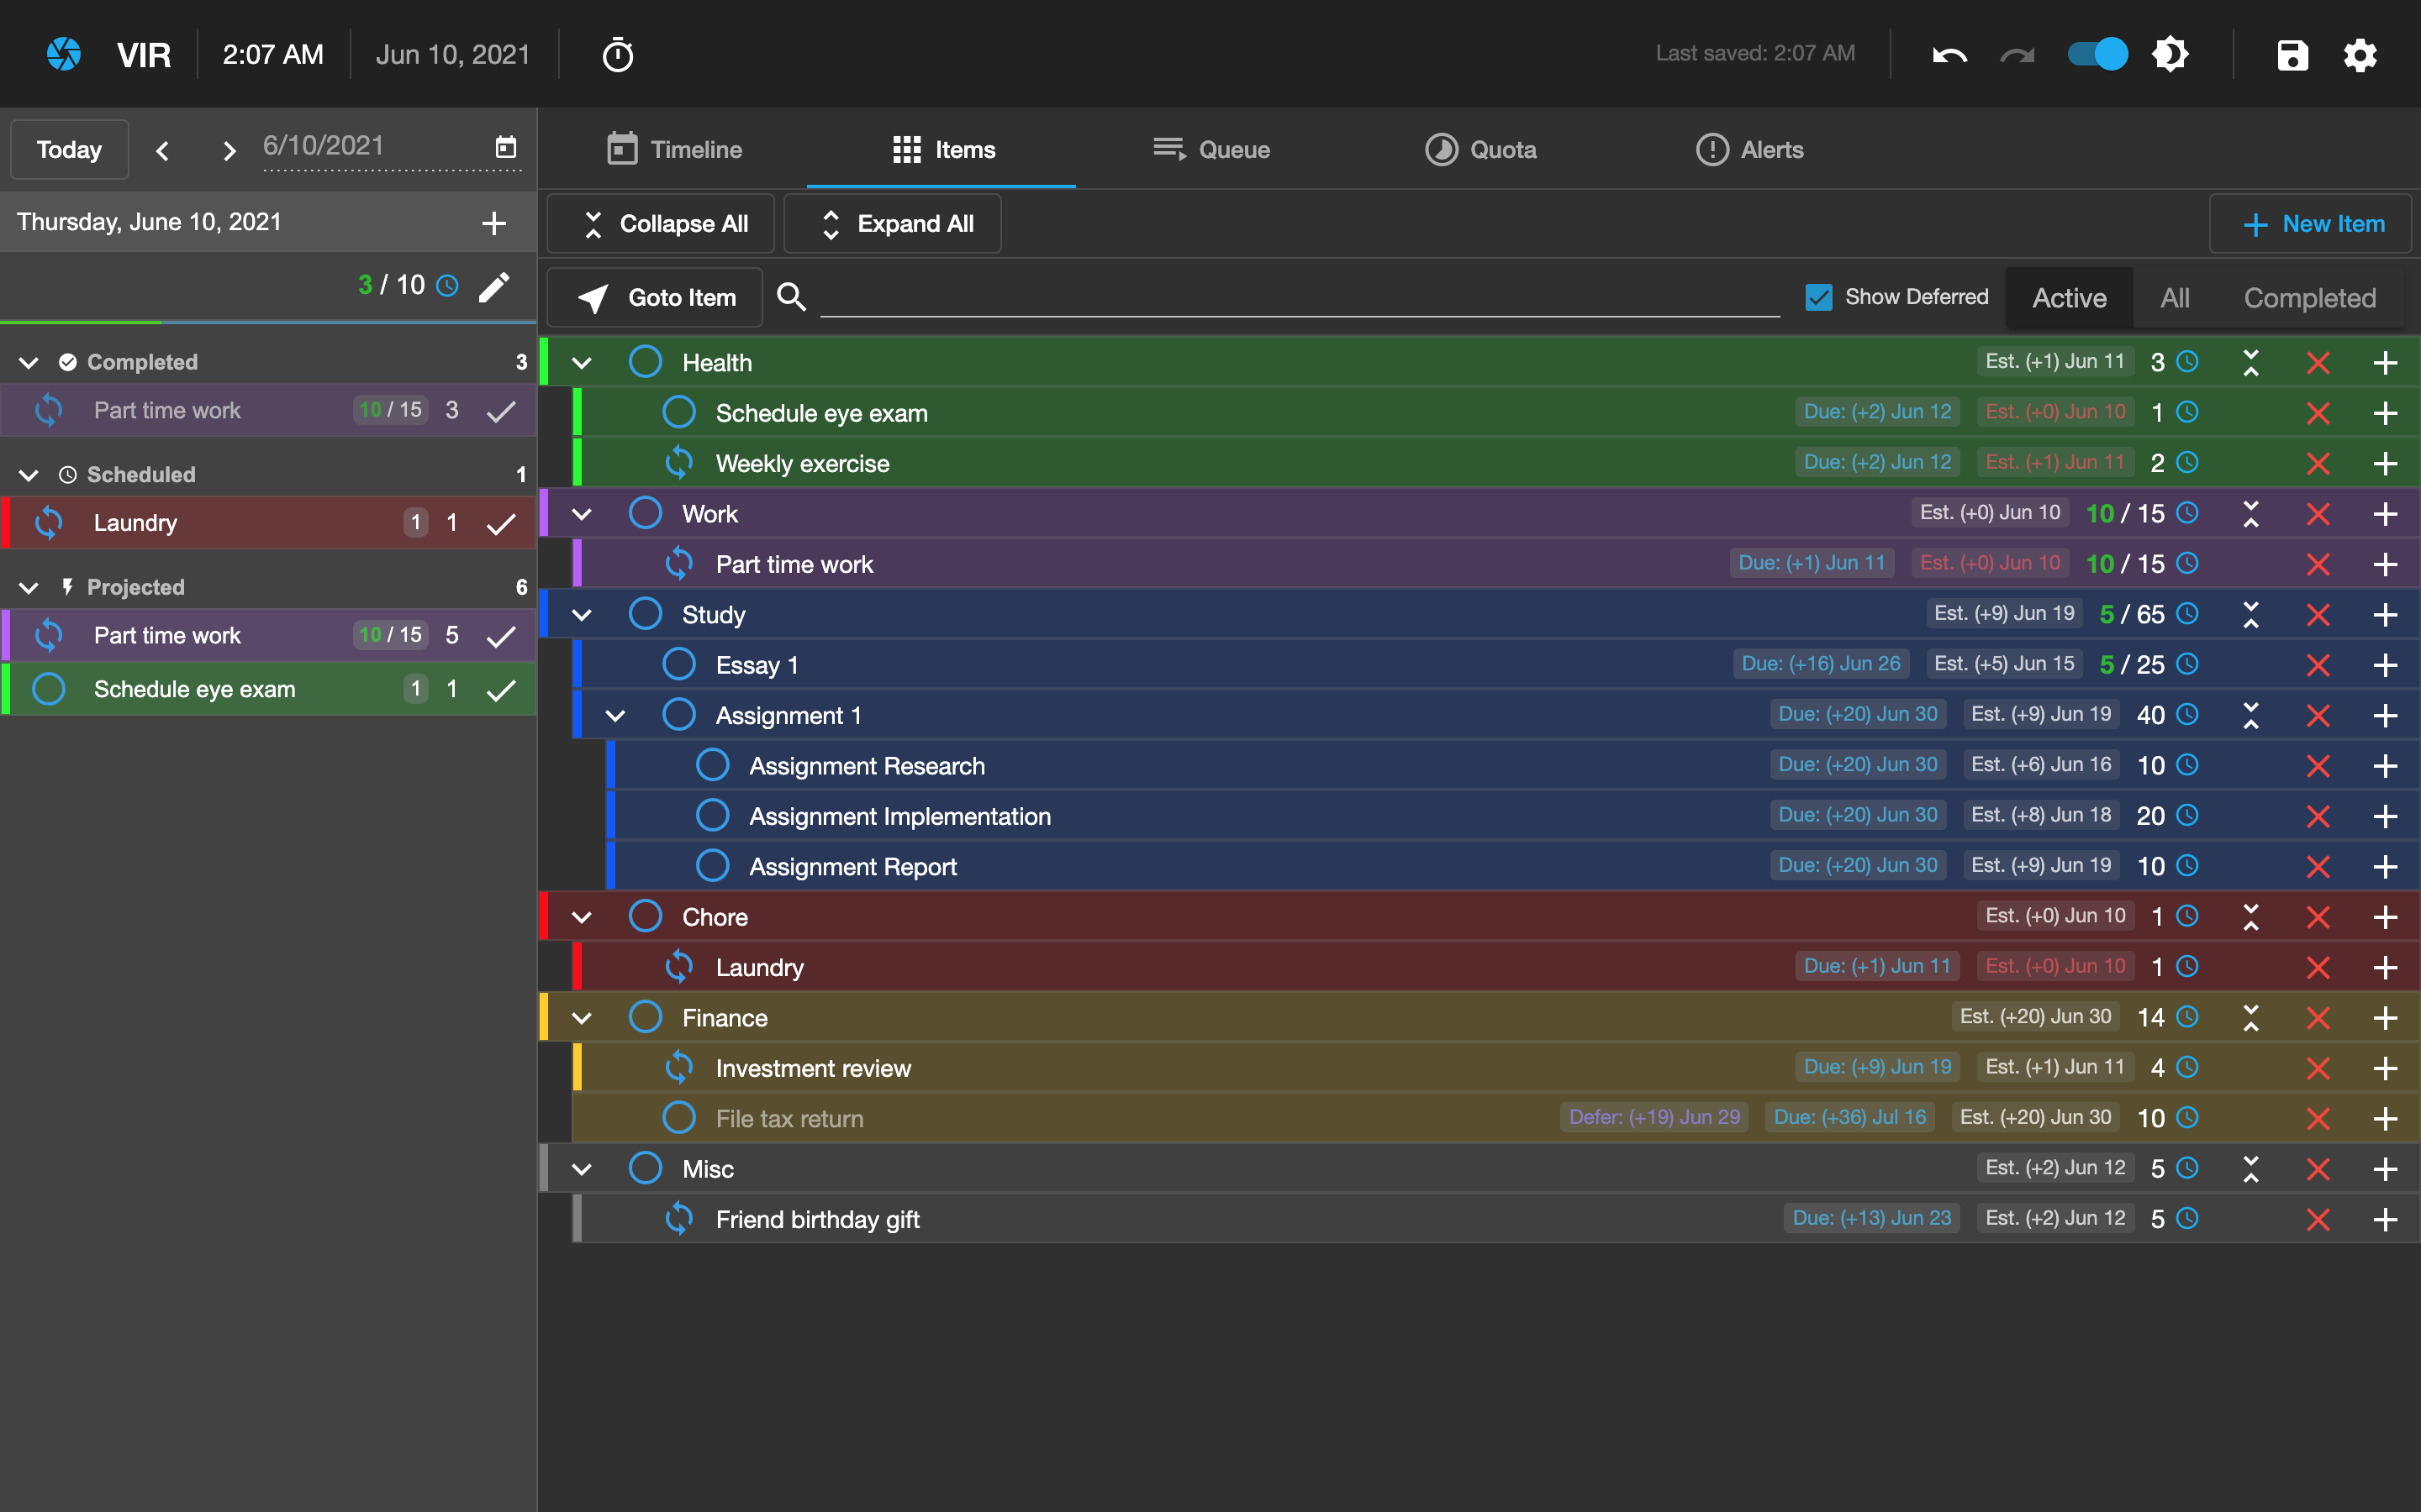Open the Quota tab
2421x1512 pixels.
pyautogui.click(x=1480, y=150)
